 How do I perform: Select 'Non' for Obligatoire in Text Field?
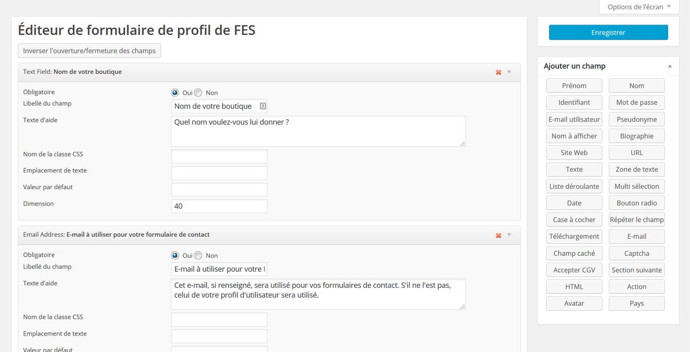click(x=198, y=93)
